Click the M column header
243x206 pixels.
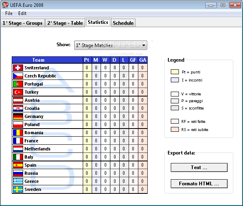click(96, 60)
